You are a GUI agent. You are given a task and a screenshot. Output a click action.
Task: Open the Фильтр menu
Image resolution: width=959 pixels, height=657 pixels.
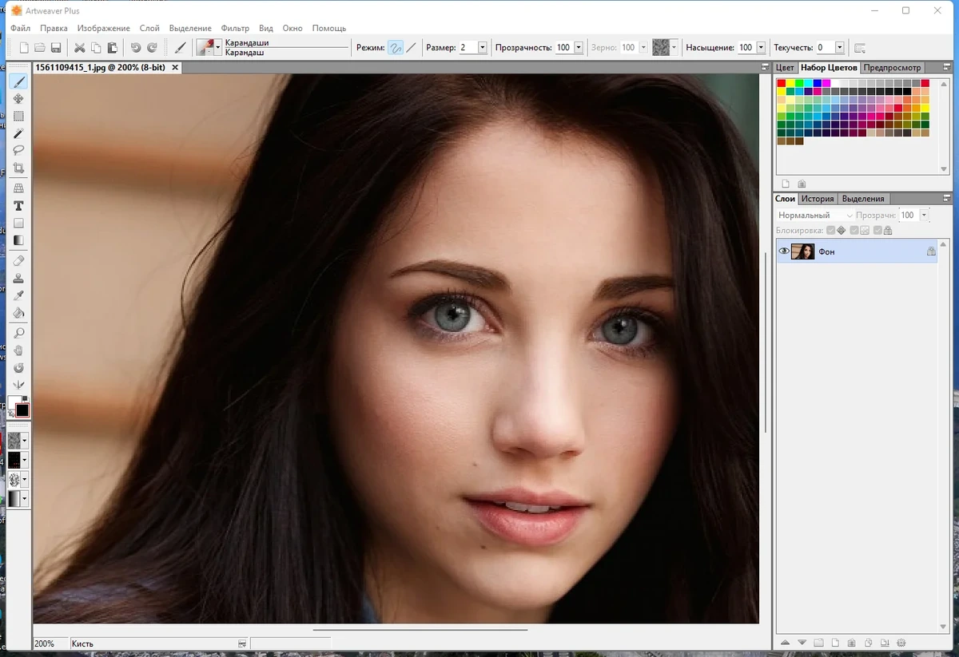(235, 28)
